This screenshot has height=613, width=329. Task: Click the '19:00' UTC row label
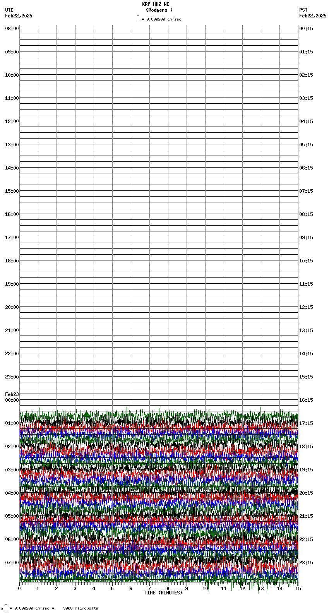coord(12,284)
